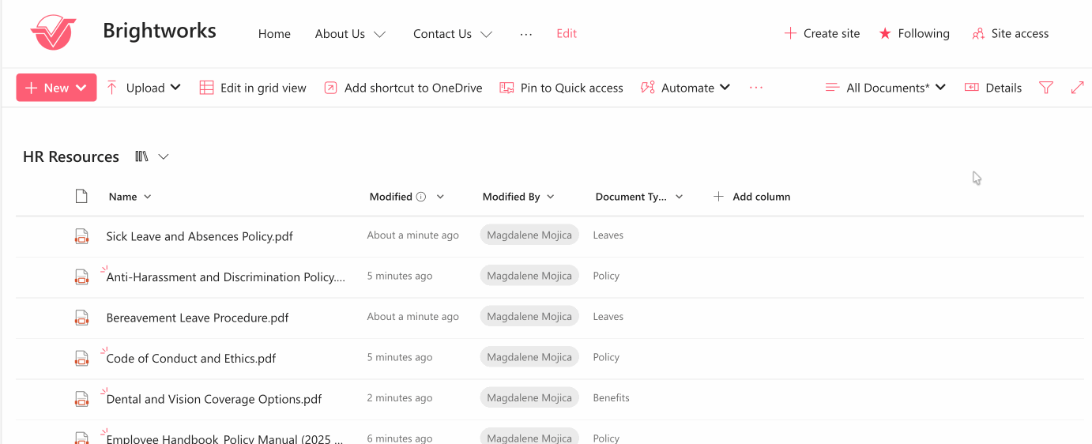Open the Details pane
Screen dimensions: 1092x444
[993, 88]
